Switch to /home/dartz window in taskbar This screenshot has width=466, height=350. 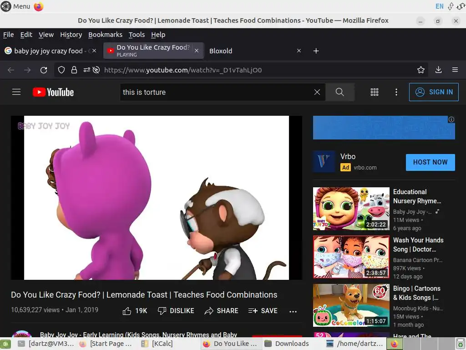[x=355, y=344]
